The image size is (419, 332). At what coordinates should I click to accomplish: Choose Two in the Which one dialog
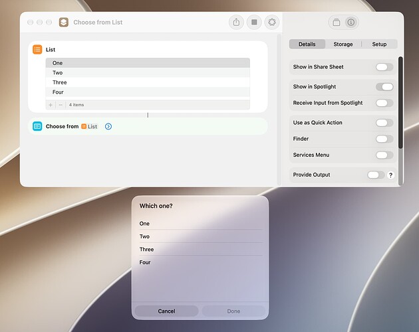[201, 236]
